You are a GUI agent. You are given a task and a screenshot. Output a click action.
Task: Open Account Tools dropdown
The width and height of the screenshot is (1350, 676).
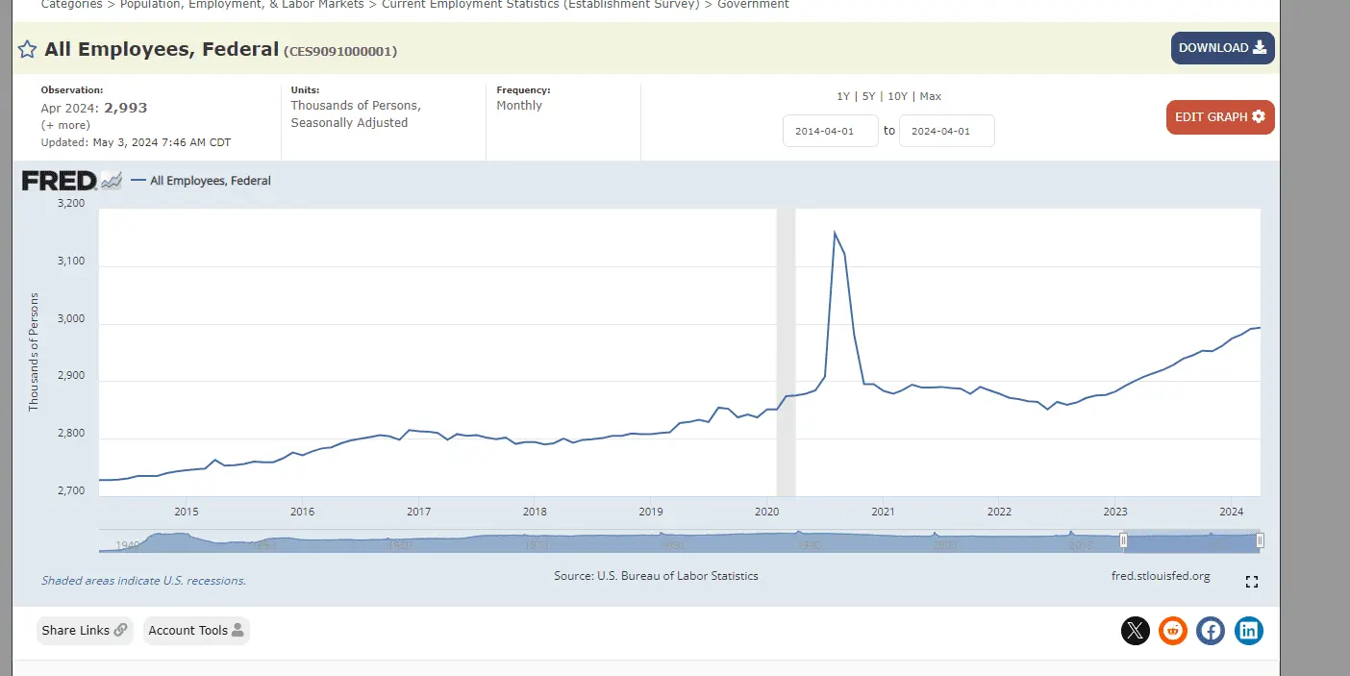coord(196,631)
